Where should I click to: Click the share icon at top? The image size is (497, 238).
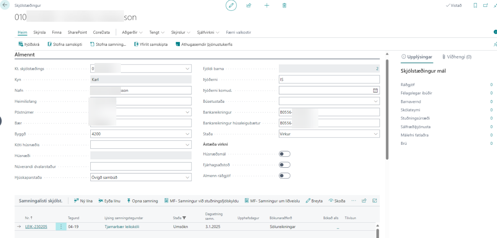(x=249, y=5)
